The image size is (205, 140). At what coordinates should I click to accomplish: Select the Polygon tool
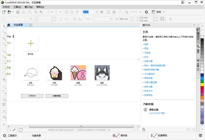click(4, 73)
